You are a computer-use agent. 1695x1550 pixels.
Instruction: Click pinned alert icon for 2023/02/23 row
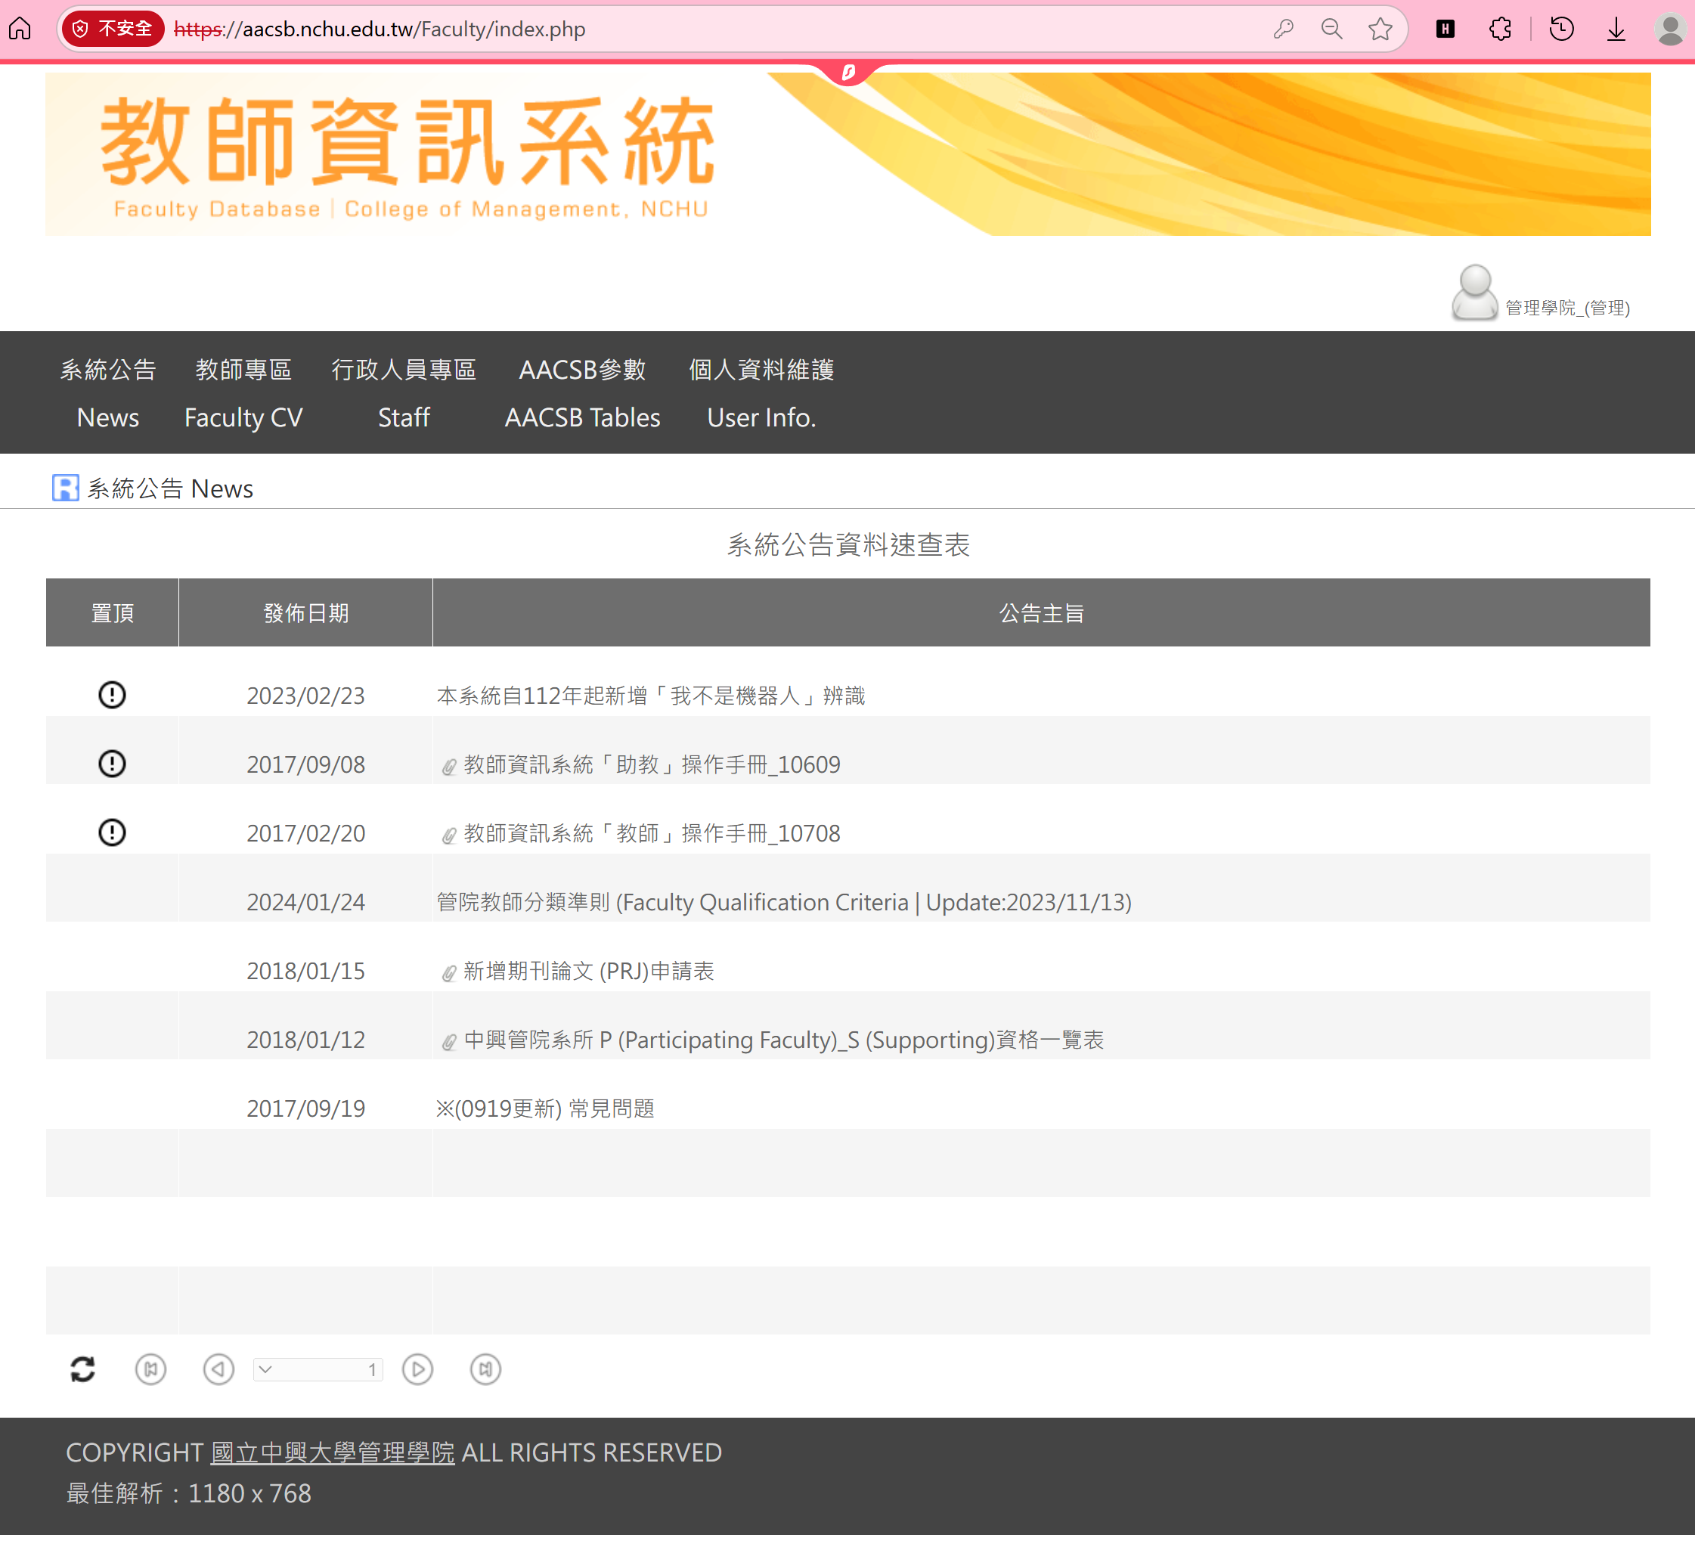click(112, 695)
